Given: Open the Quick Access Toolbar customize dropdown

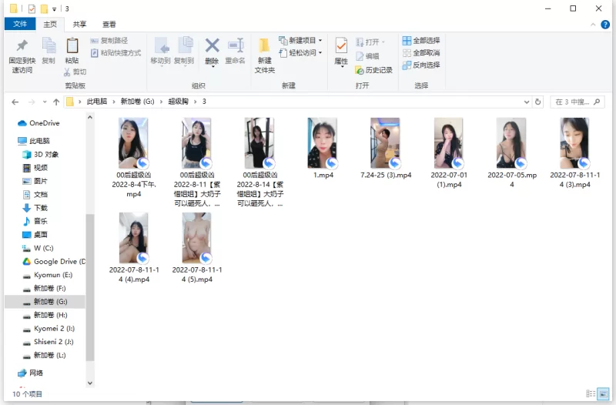Looking at the screenshot, I should coord(54,9).
